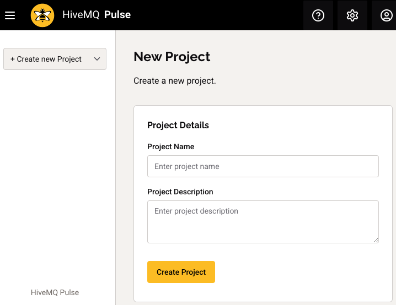Click the Project Name field label
This screenshot has width=396, height=305.
[x=170, y=147]
